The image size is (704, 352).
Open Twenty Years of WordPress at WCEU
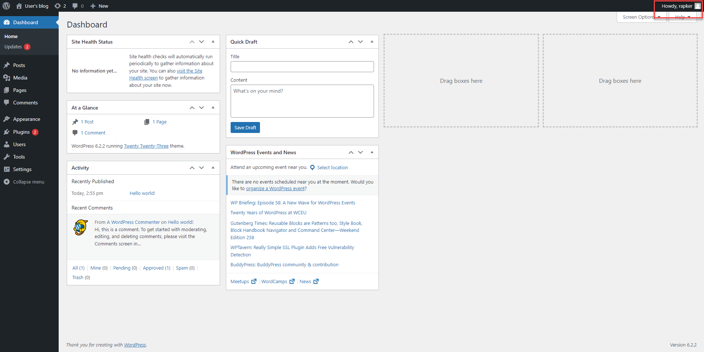268,213
